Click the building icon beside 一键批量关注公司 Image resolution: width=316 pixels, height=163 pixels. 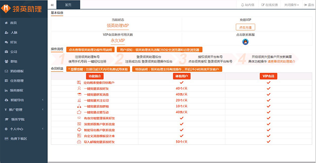(x=79, y=100)
